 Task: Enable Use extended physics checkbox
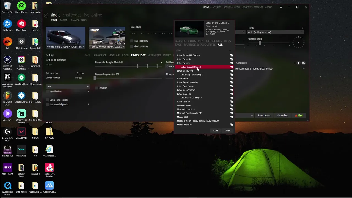[x=48, y=105]
